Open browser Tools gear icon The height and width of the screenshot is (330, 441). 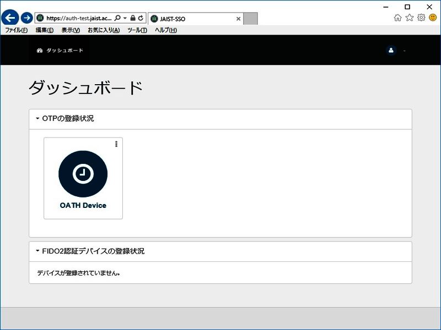[421, 18]
